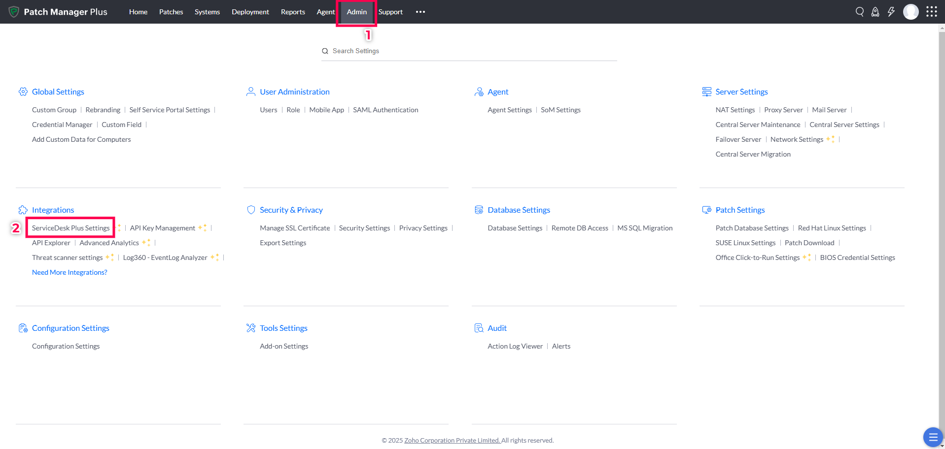Click the Patch Manager Plus shield logo
This screenshot has height=449, width=945.
click(14, 12)
